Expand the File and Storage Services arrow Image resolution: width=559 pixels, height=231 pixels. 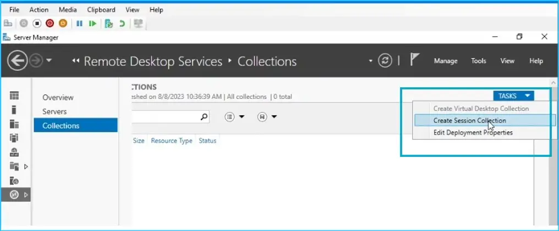[x=25, y=166]
